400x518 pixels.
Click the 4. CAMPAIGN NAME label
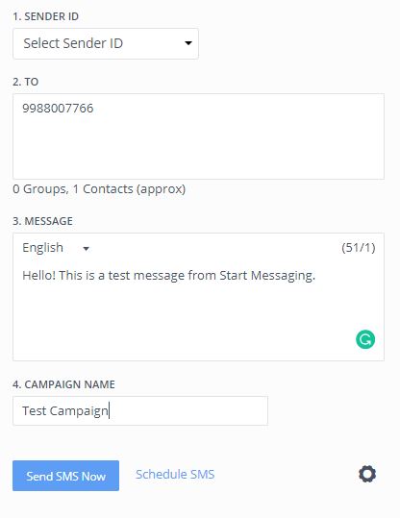[x=63, y=384]
